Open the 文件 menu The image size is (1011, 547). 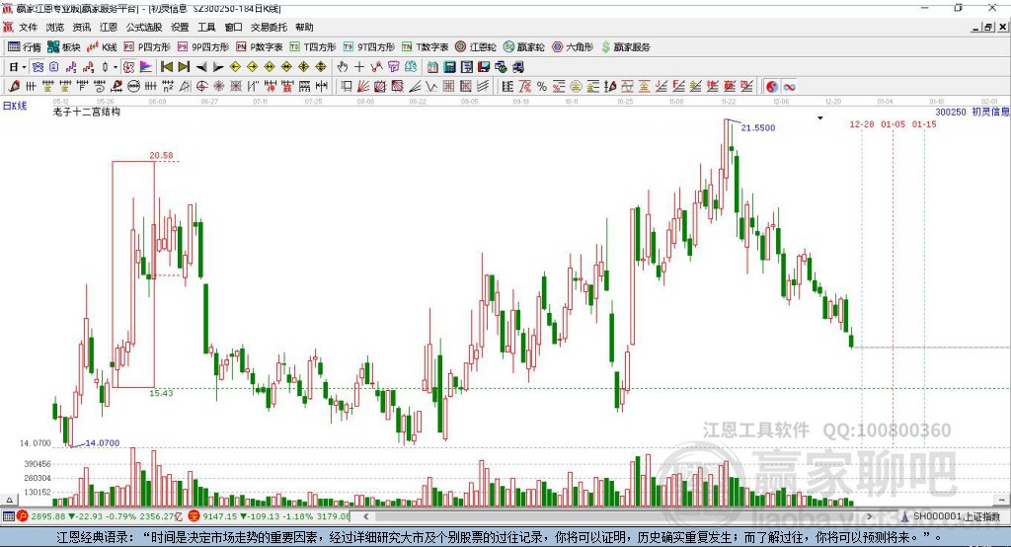pyautogui.click(x=28, y=27)
